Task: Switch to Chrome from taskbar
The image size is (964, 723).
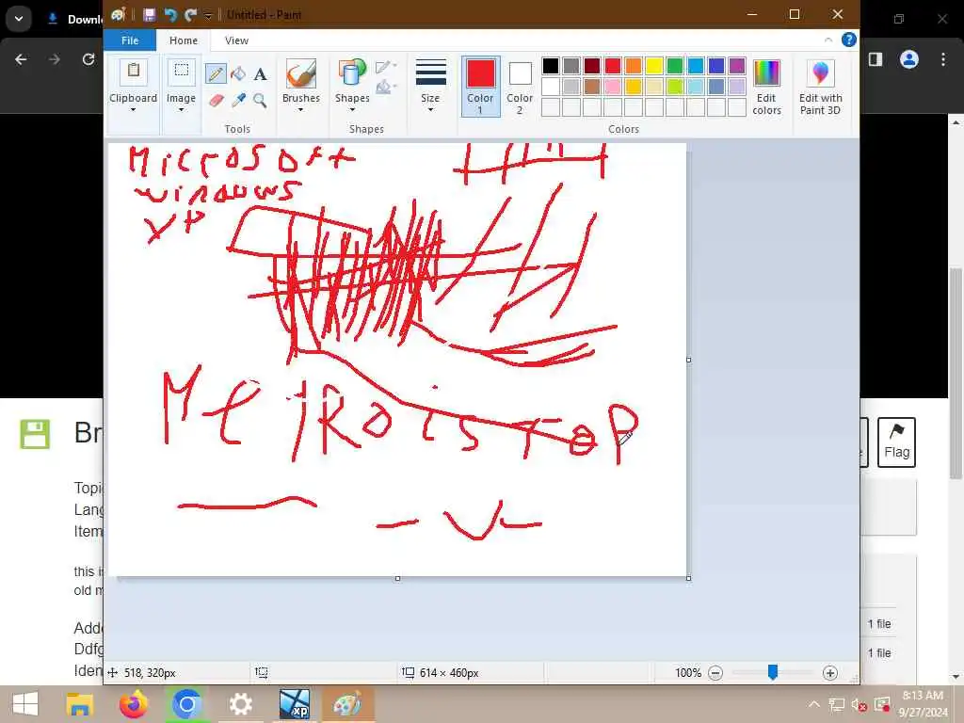Action: click(x=186, y=704)
